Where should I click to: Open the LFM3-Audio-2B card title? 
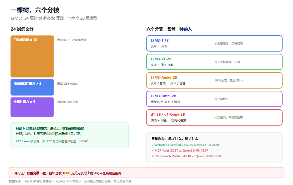coord(164,78)
